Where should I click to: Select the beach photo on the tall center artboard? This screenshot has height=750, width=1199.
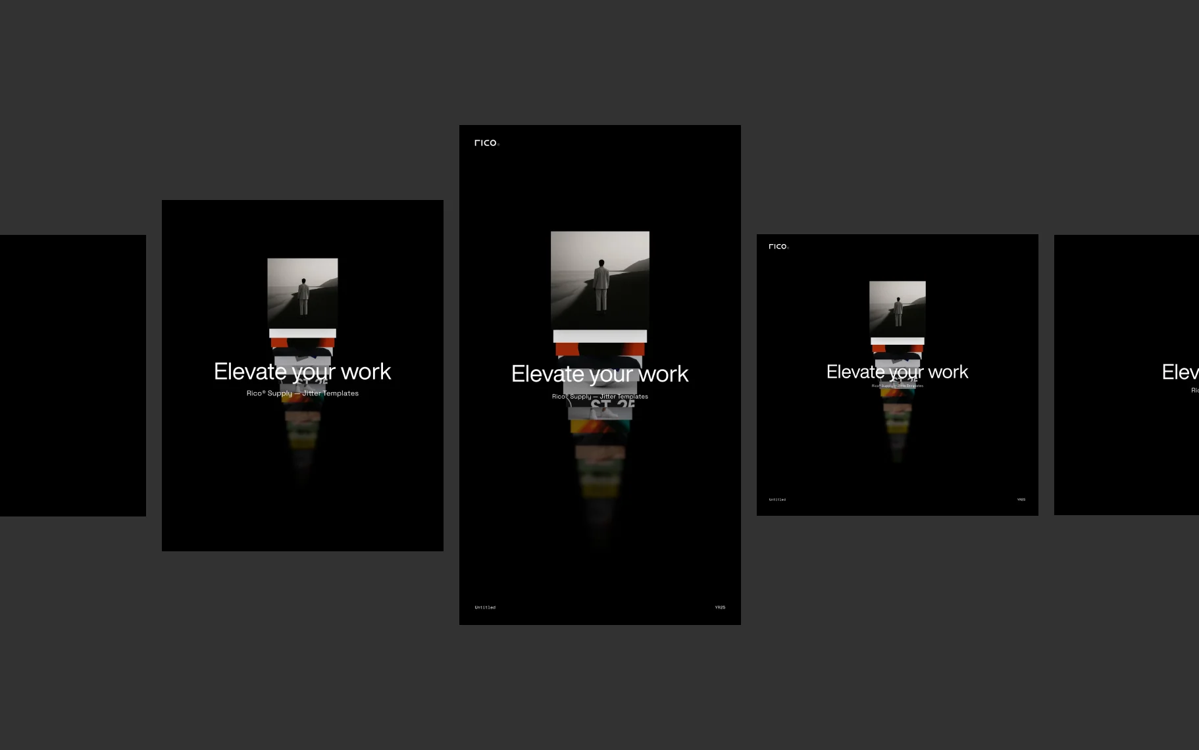[x=599, y=280]
